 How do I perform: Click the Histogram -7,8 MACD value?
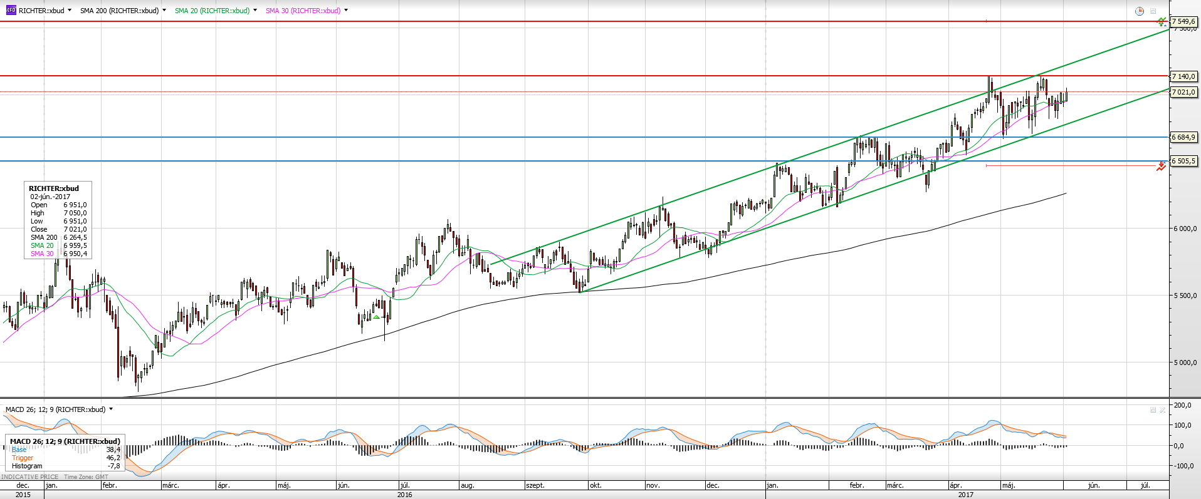113,466
